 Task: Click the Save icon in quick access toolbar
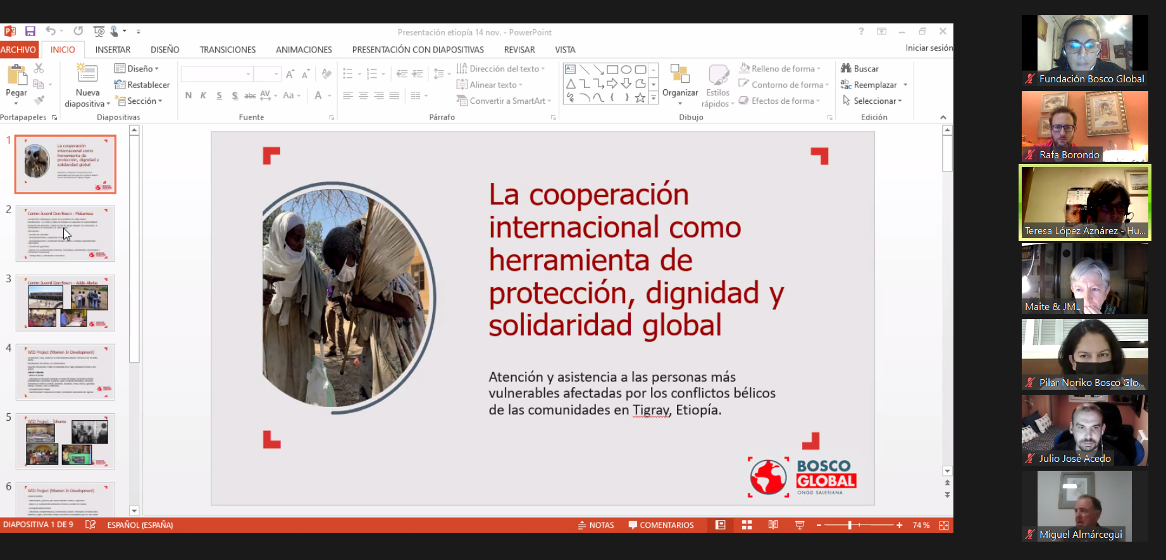pos(30,31)
